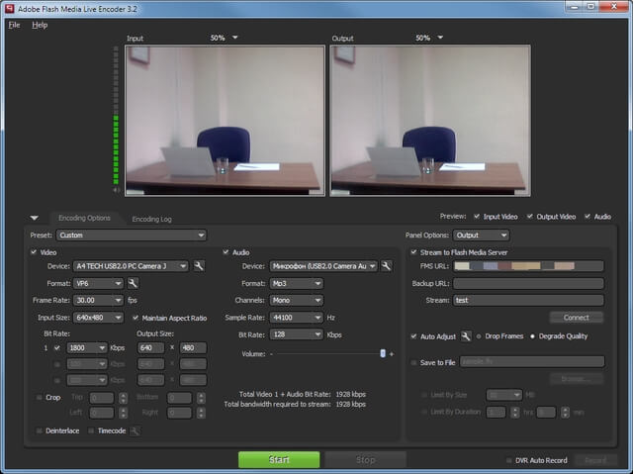Switch to Encoding Options tab

(84, 218)
